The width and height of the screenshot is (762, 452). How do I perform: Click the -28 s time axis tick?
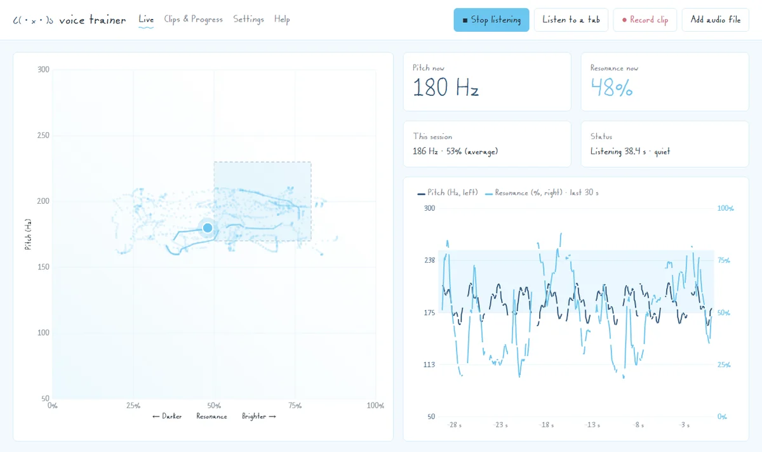pyautogui.click(x=455, y=425)
